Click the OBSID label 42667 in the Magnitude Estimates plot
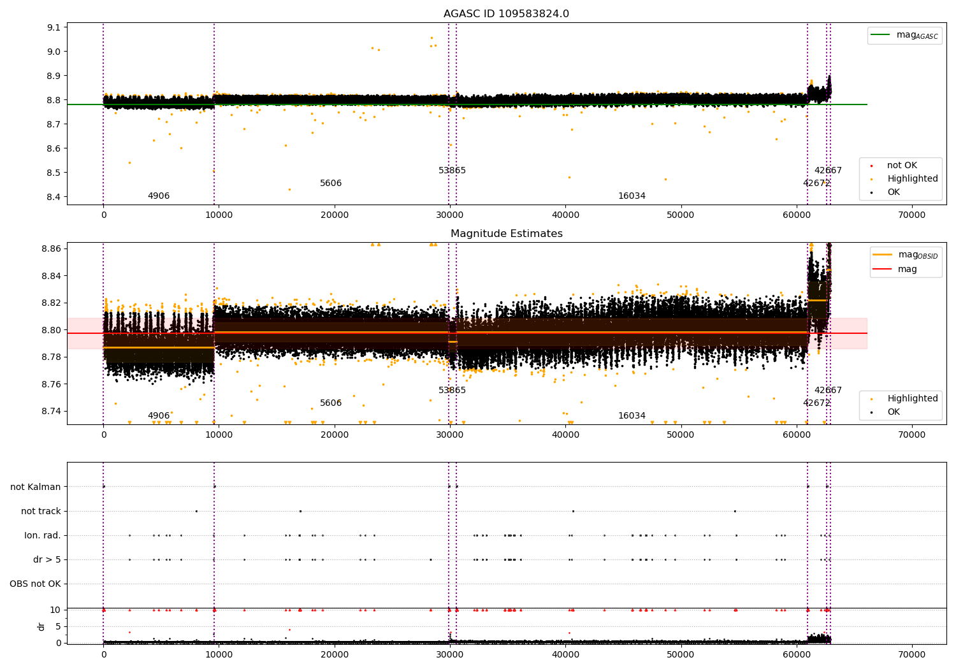The image size is (956, 669). 828,391
